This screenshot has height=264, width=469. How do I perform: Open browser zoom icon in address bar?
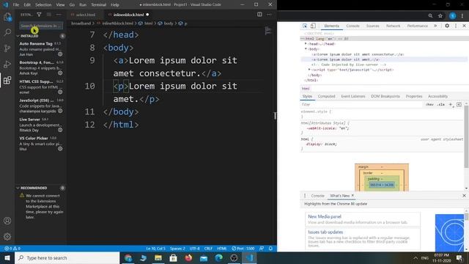pos(430,16)
